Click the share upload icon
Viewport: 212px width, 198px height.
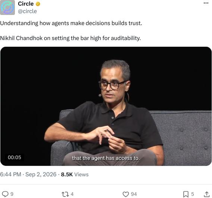coord(207,194)
